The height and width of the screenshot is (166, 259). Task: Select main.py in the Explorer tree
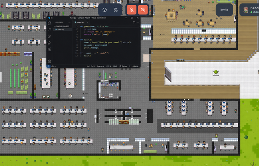pyautogui.click(x=63, y=29)
